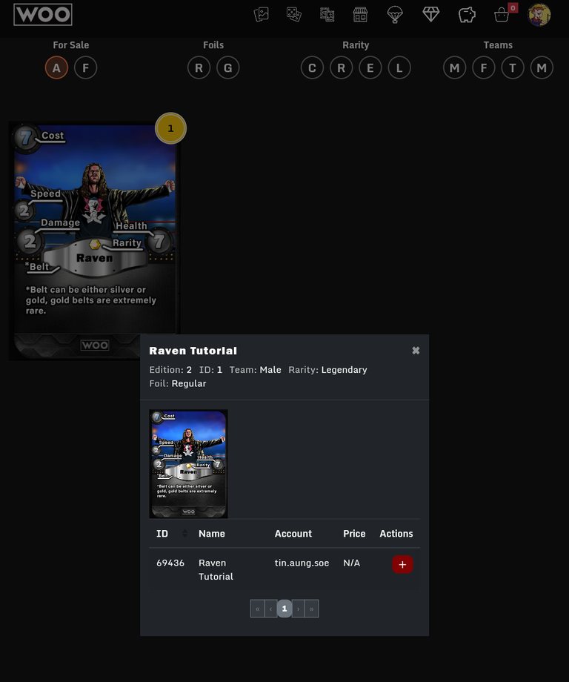This screenshot has width=569, height=682.
Task: Click the Raven thumbnail in the popup
Action: point(188,463)
